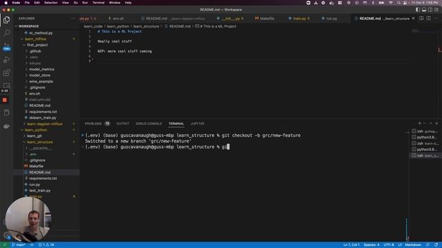Click learn_structure in the breadcrumb path
The width and height of the screenshot is (442, 248).
[x=146, y=26]
